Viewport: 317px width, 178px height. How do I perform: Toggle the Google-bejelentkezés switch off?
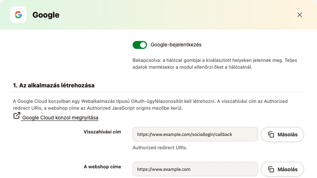point(140,45)
